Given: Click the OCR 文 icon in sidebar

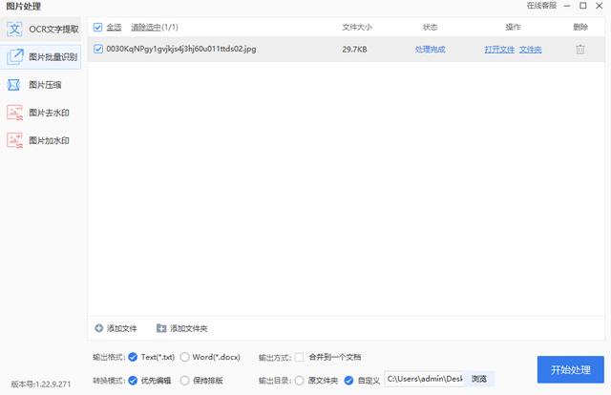Looking at the screenshot, I should click(14, 30).
